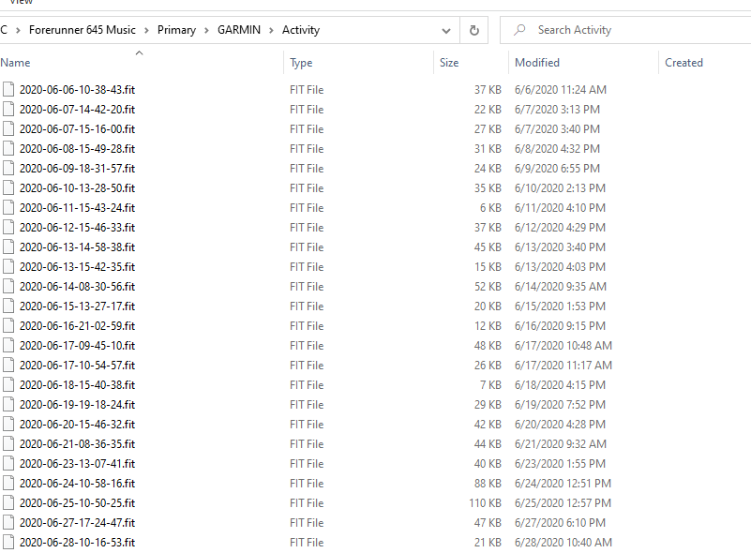Click the Search Activity input field
The image size is (751, 553).
(628, 30)
